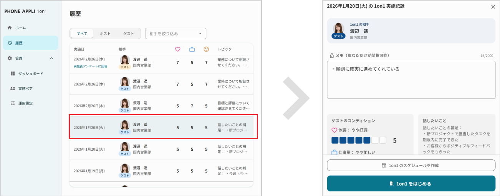Select the 2026年1月19日(月) history row
This screenshot has height=196, width=500.
[161, 171]
